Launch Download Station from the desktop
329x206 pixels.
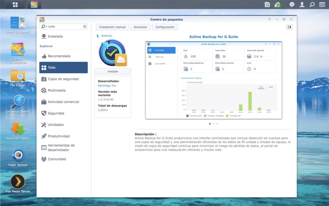coord(18,131)
